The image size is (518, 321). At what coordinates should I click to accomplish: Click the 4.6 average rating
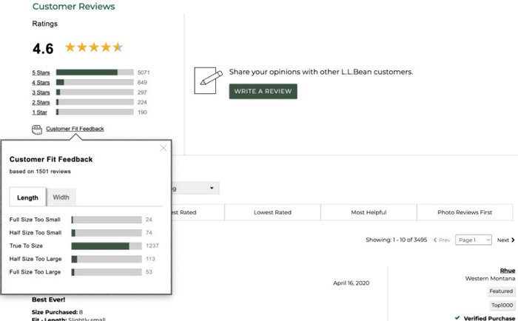point(43,49)
